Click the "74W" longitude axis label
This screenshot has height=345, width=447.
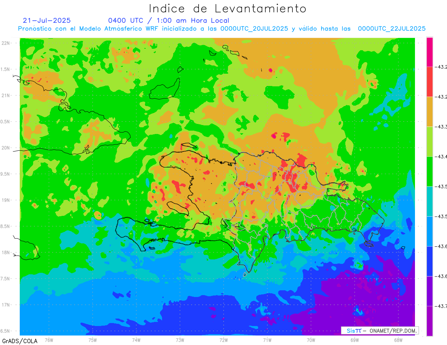136,340
